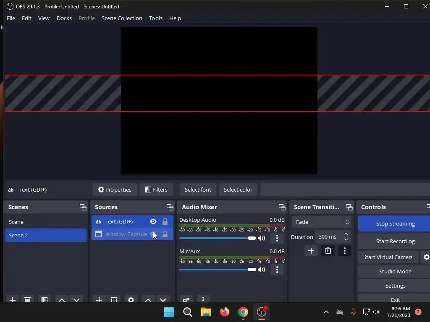Select Scene 2 in Scenes list
430x322 pixels.
[46, 235]
